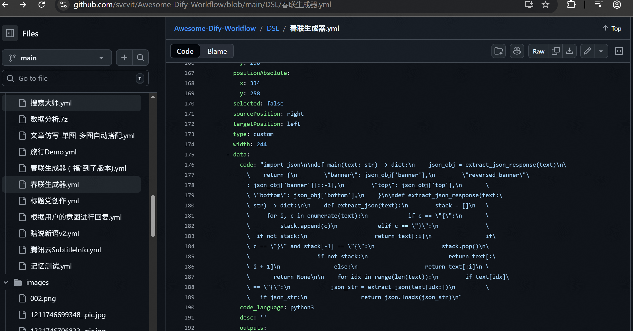
Task: Click the Raw button
Action: point(538,51)
